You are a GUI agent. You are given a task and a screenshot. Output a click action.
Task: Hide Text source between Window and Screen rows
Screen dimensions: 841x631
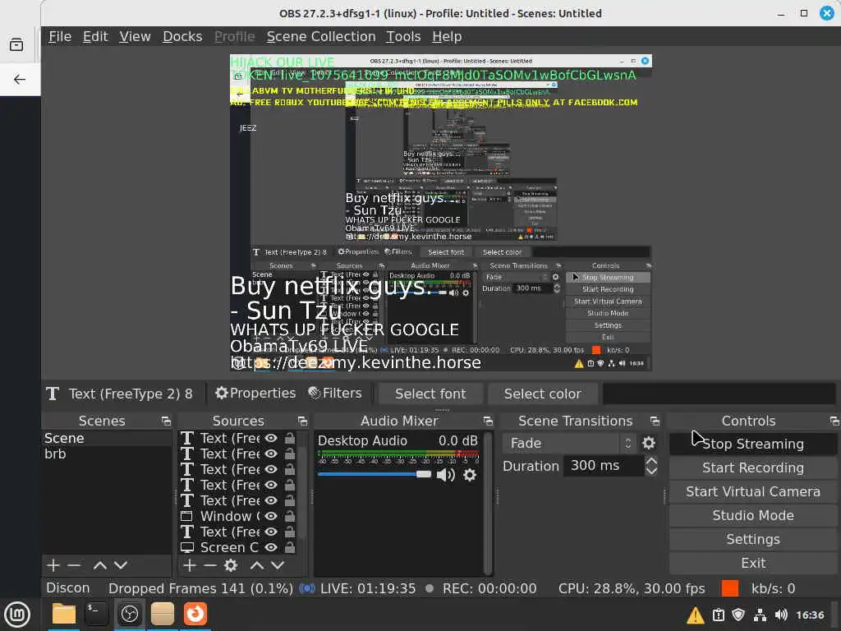pos(271,532)
